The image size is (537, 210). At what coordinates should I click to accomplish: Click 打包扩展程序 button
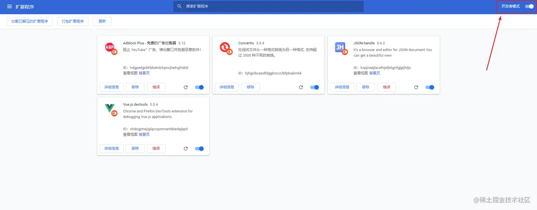pyautogui.click(x=72, y=21)
